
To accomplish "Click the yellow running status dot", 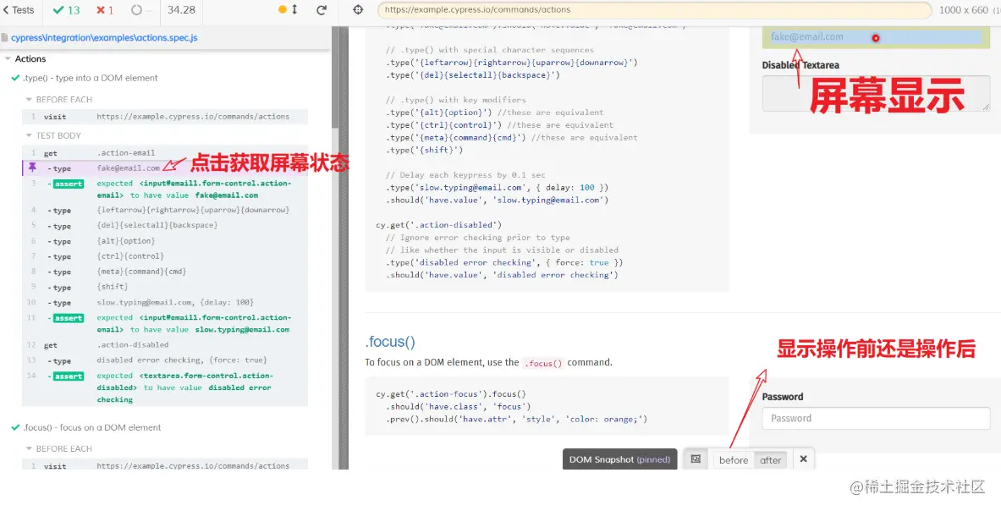I will [x=283, y=9].
